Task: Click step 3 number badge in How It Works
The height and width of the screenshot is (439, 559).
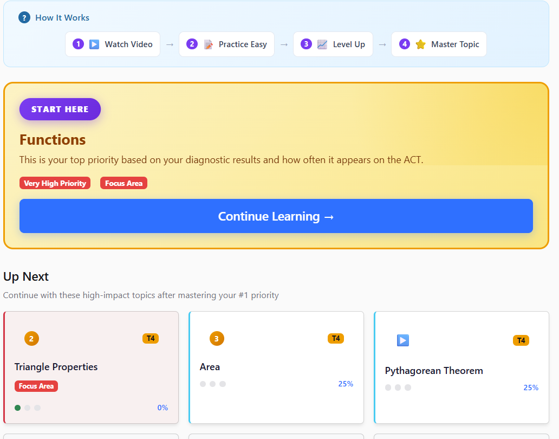Action: [x=306, y=44]
